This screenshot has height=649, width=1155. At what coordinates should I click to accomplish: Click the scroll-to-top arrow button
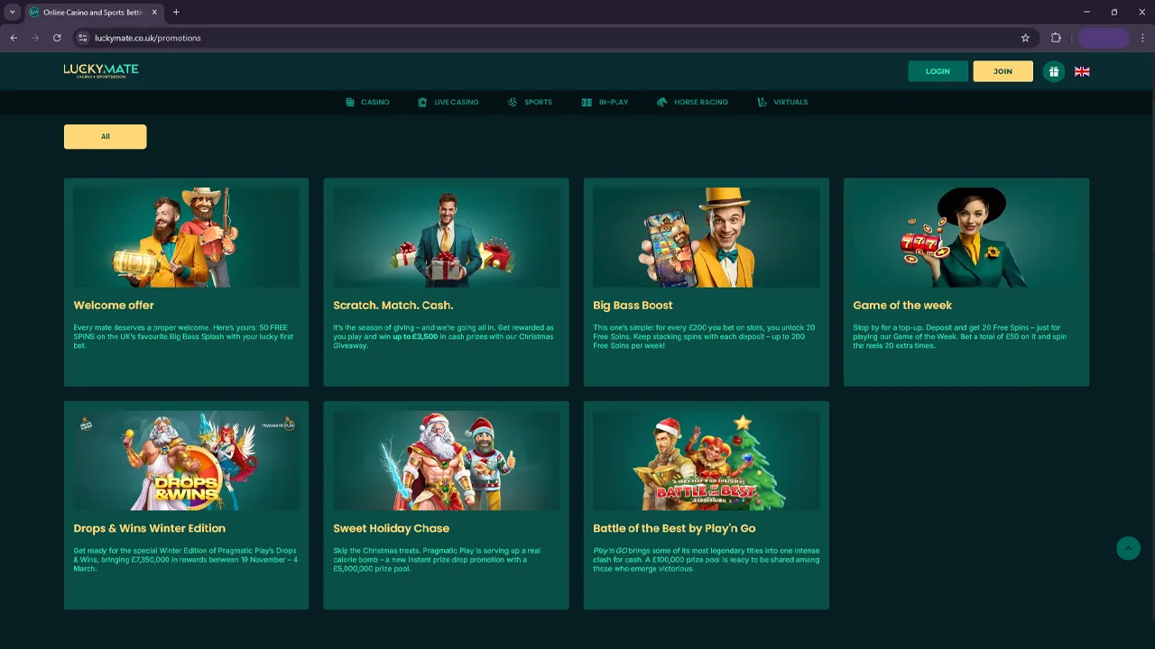[x=1128, y=548]
